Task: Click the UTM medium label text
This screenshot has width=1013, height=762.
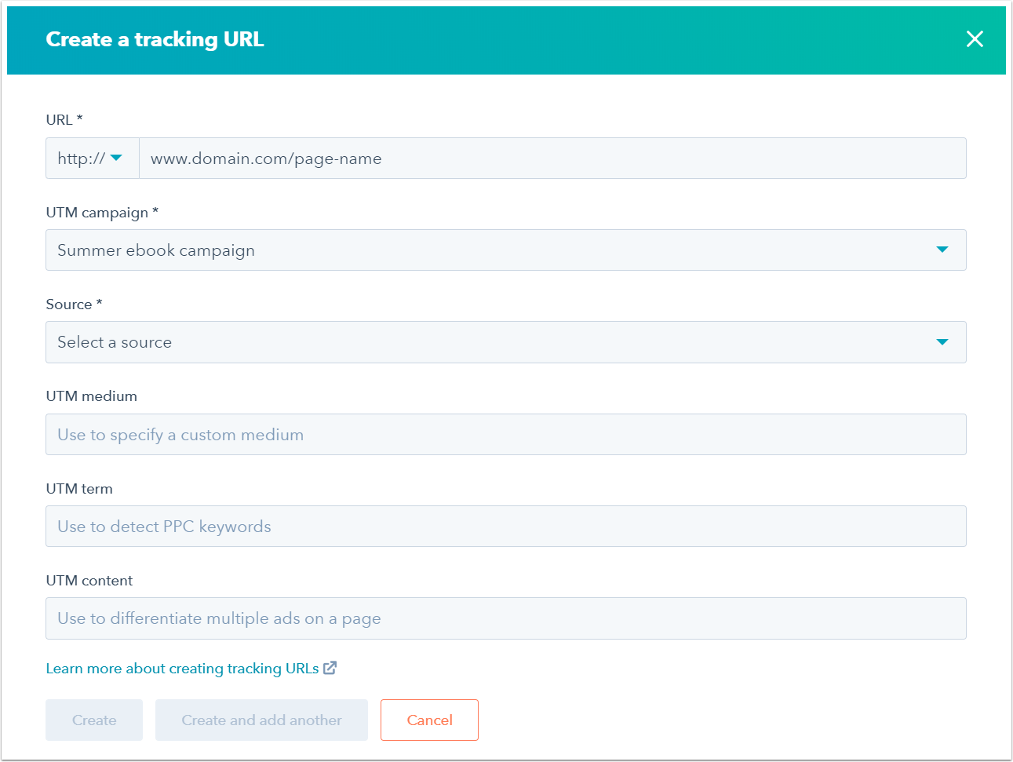Action: click(91, 396)
